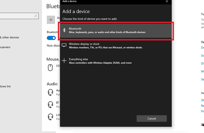
Task: Close the Add a device dialog
Action: click(167, 1)
